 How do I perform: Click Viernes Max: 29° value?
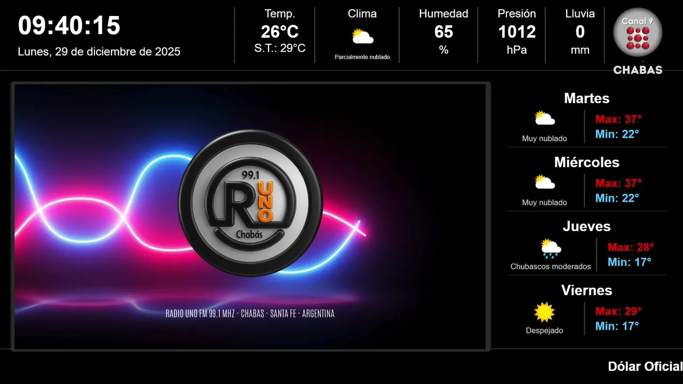(x=618, y=311)
